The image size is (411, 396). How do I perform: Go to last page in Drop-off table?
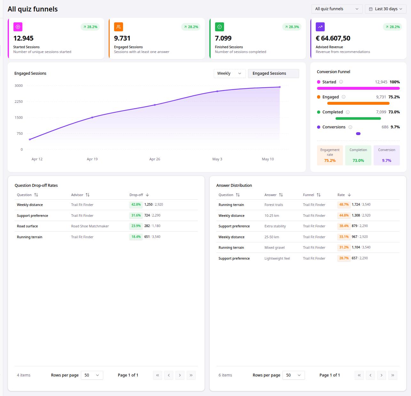[x=191, y=375]
